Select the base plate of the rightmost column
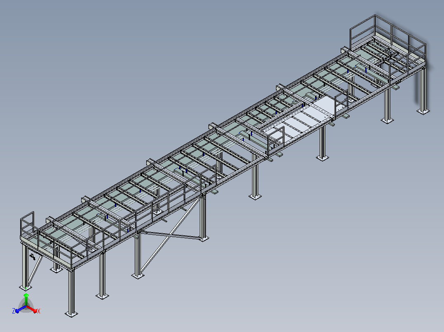This screenshot has height=332, width=444. (423, 111)
